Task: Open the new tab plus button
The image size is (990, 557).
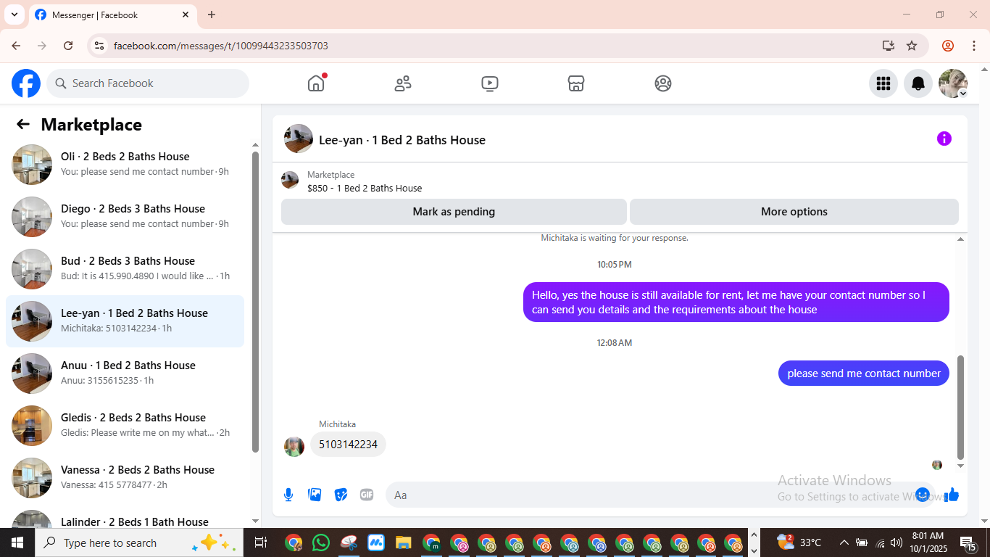Action: [212, 15]
